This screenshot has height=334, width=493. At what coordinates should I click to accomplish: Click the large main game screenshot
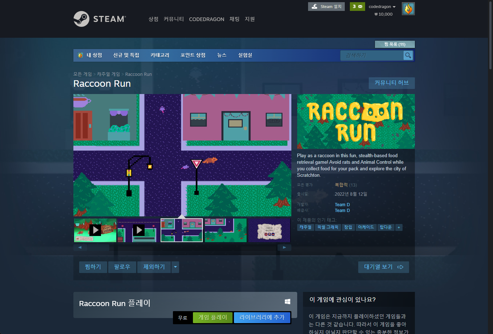[182, 155]
